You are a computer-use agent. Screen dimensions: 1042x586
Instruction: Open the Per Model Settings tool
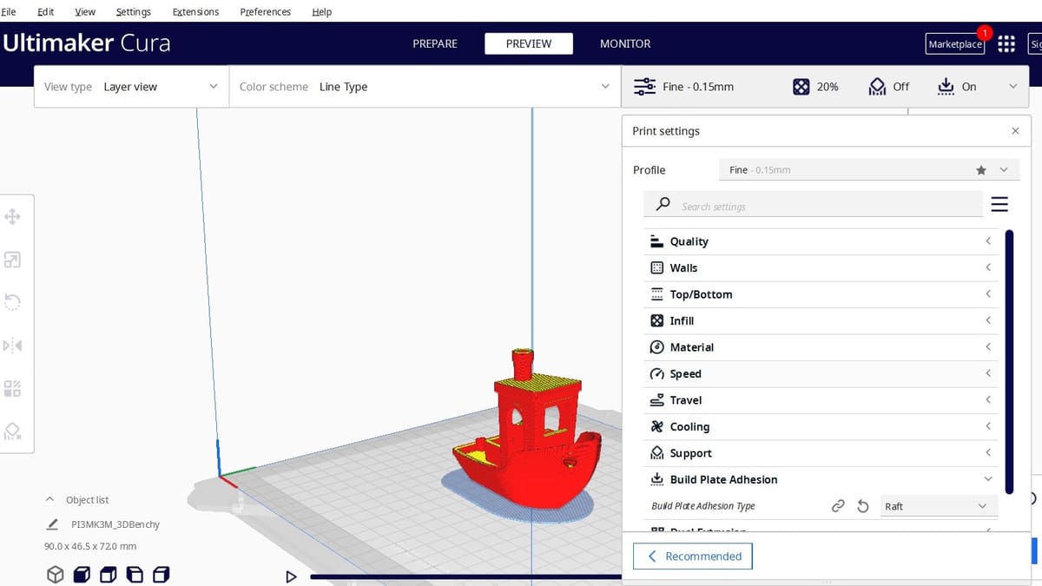pos(13,388)
